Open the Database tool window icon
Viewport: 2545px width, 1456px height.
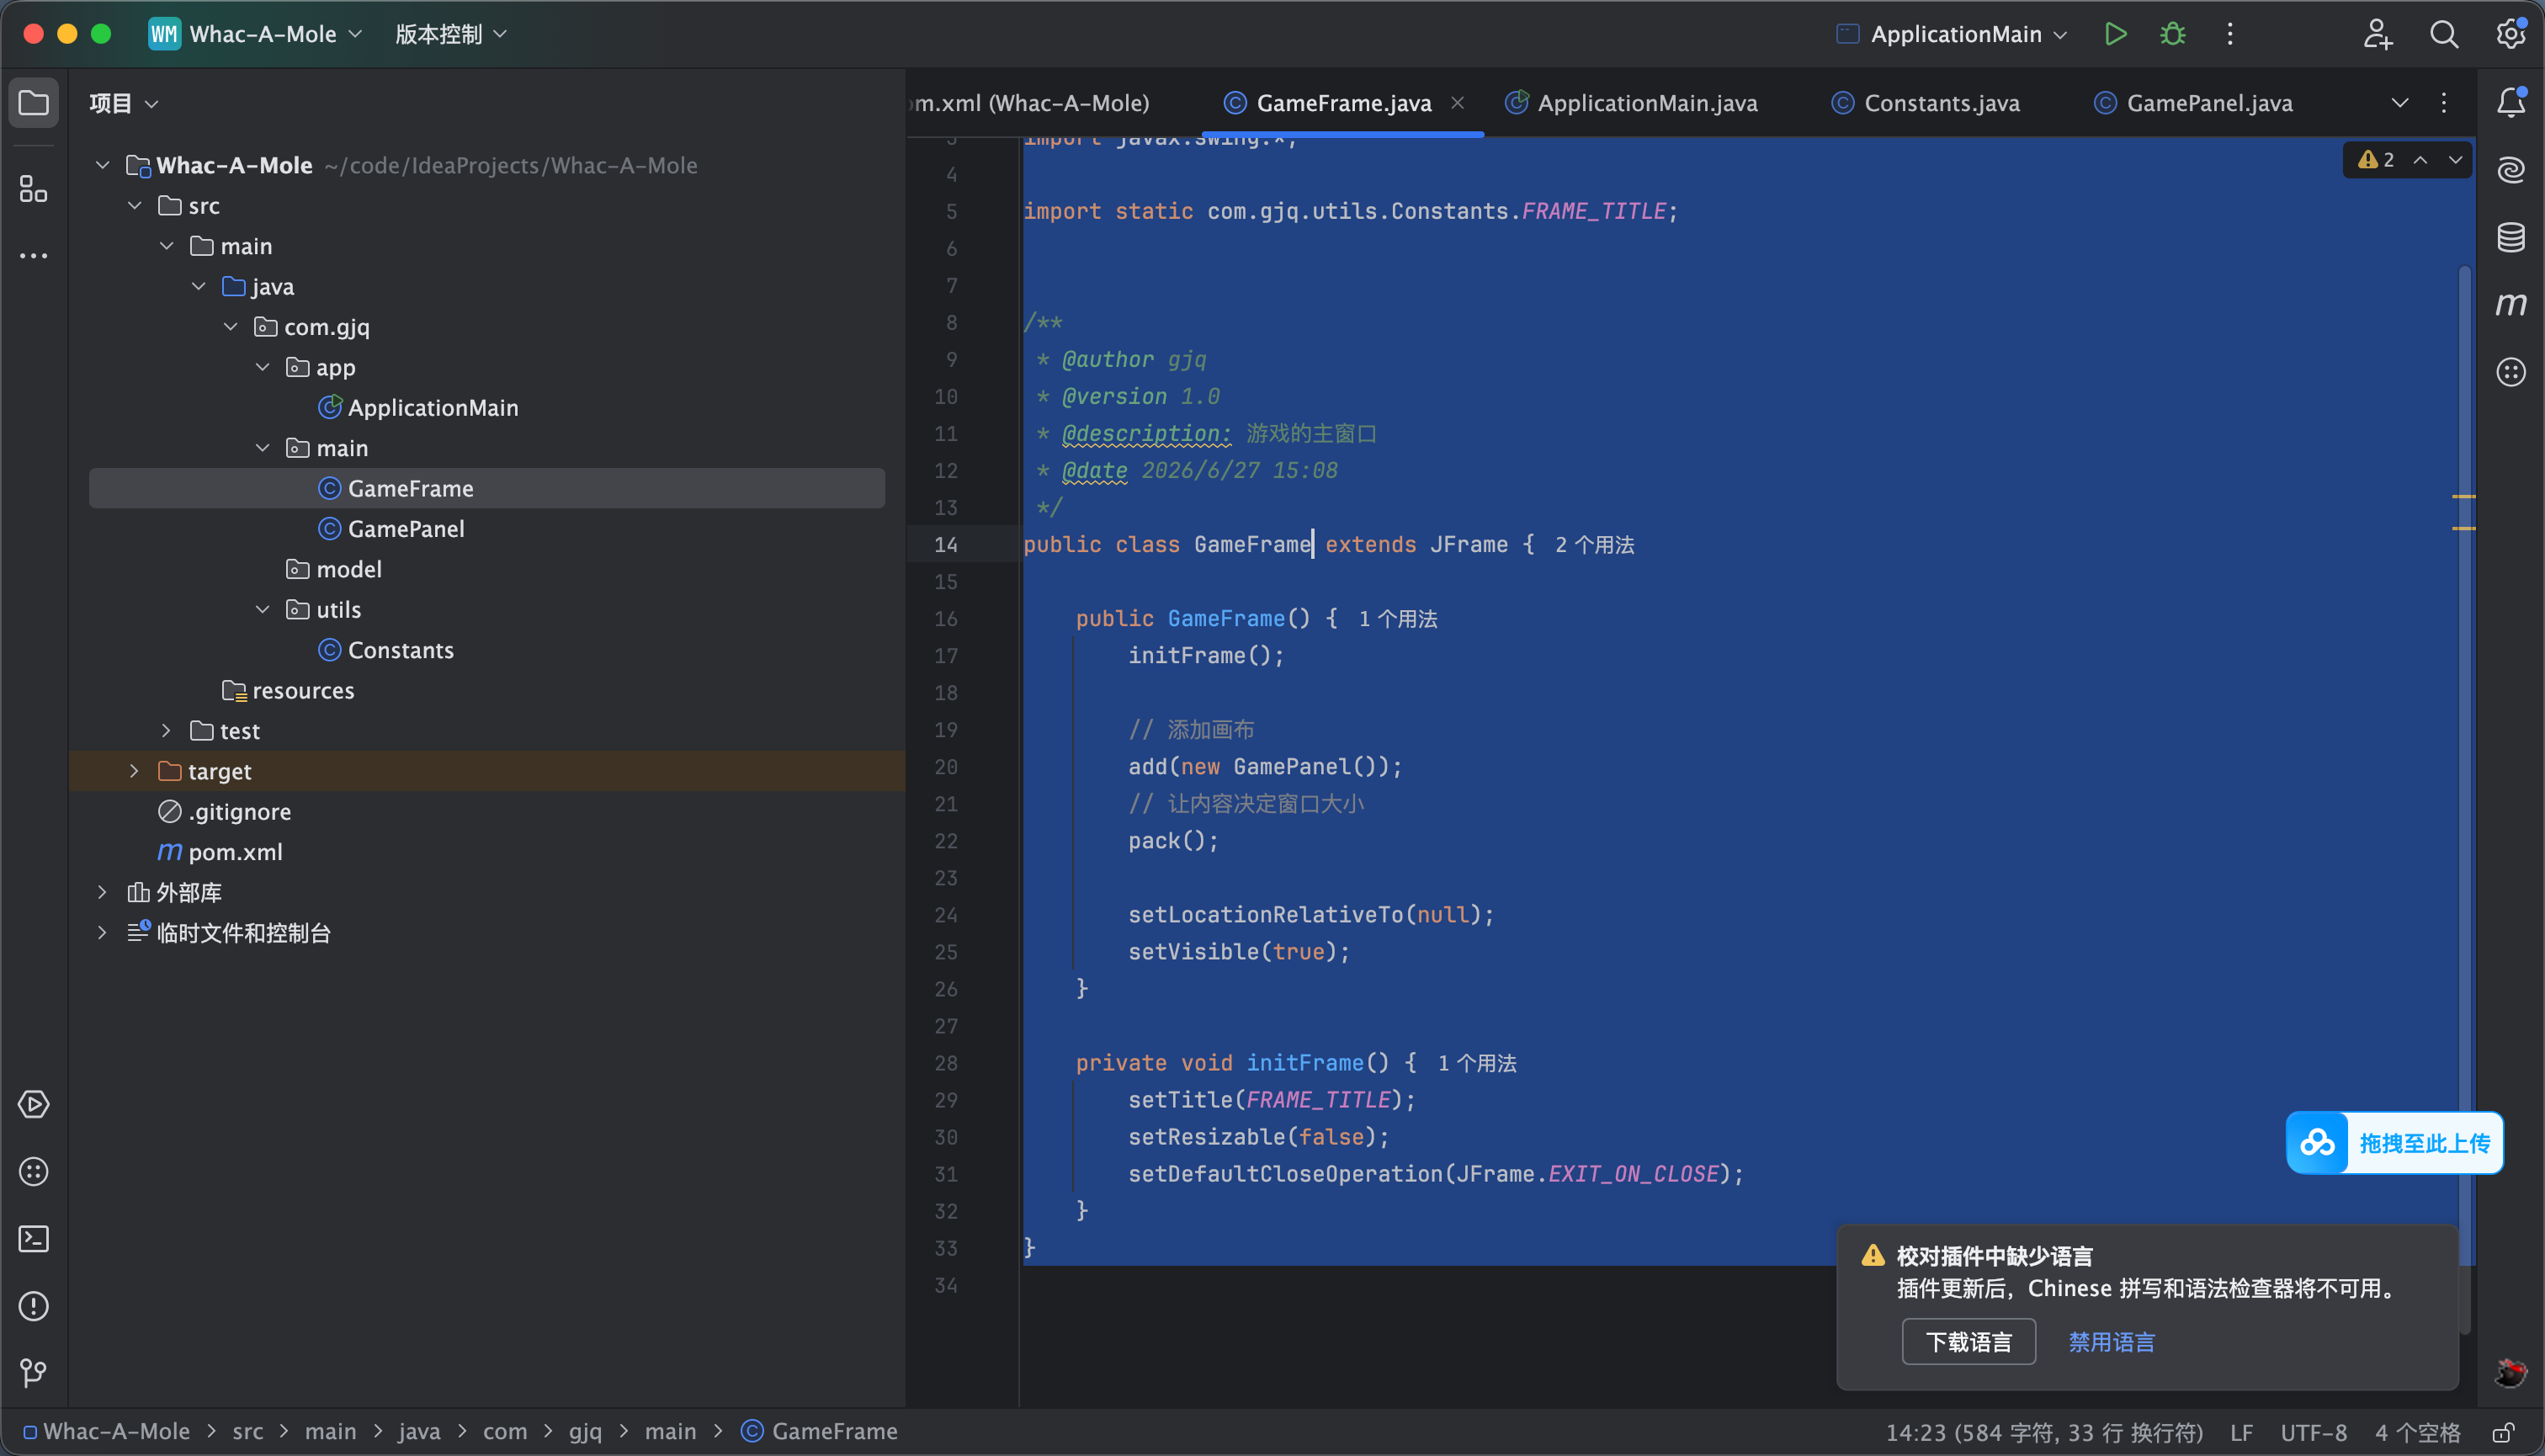(2511, 237)
